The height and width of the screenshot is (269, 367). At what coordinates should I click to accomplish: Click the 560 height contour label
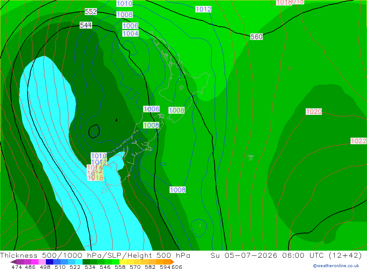pos(256,37)
